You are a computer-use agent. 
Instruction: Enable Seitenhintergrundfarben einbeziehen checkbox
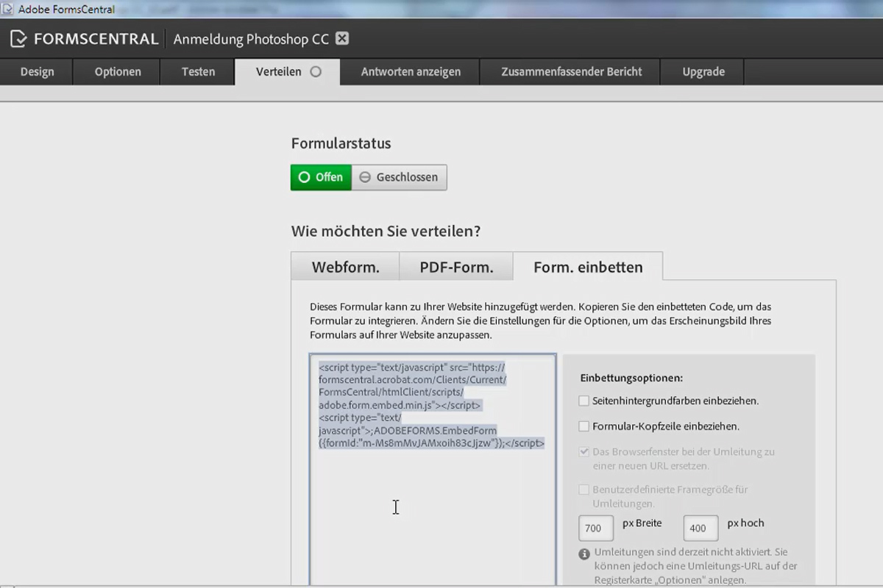click(x=584, y=401)
